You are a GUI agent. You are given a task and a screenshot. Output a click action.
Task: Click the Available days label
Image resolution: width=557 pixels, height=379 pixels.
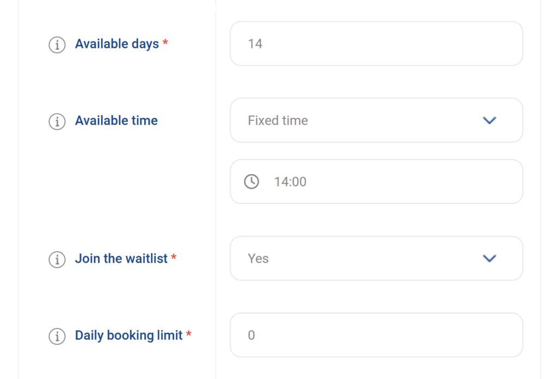(x=116, y=44)
